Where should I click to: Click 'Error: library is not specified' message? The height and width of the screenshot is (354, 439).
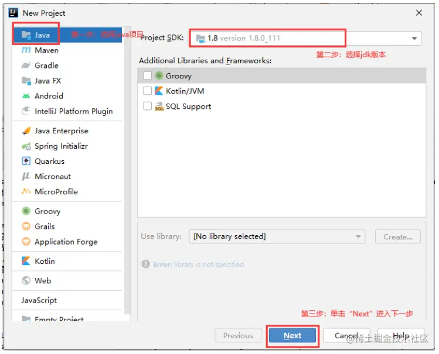(199, 264)
